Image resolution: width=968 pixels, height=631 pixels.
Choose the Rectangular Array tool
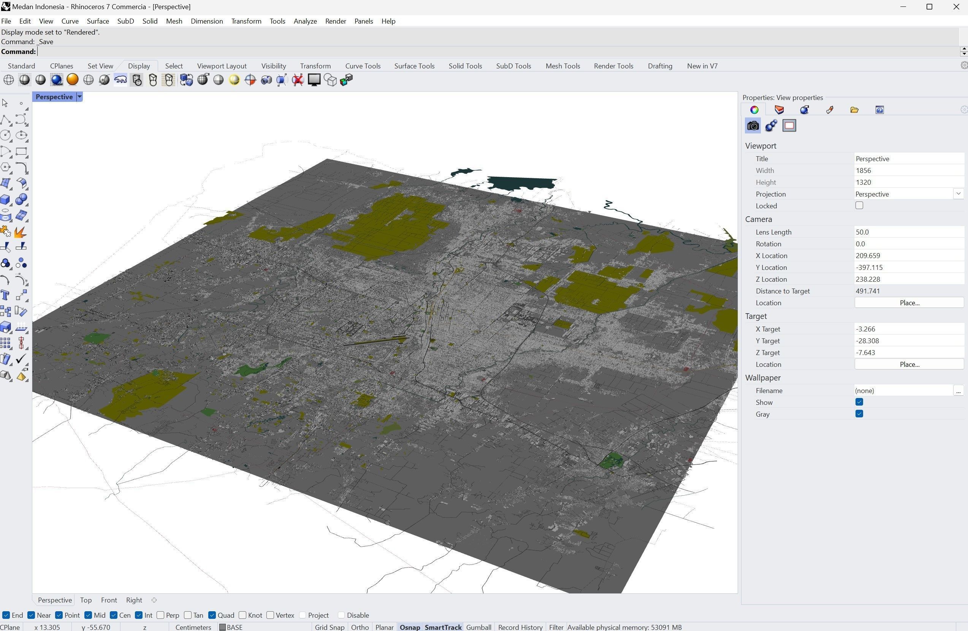click(6, 343)
